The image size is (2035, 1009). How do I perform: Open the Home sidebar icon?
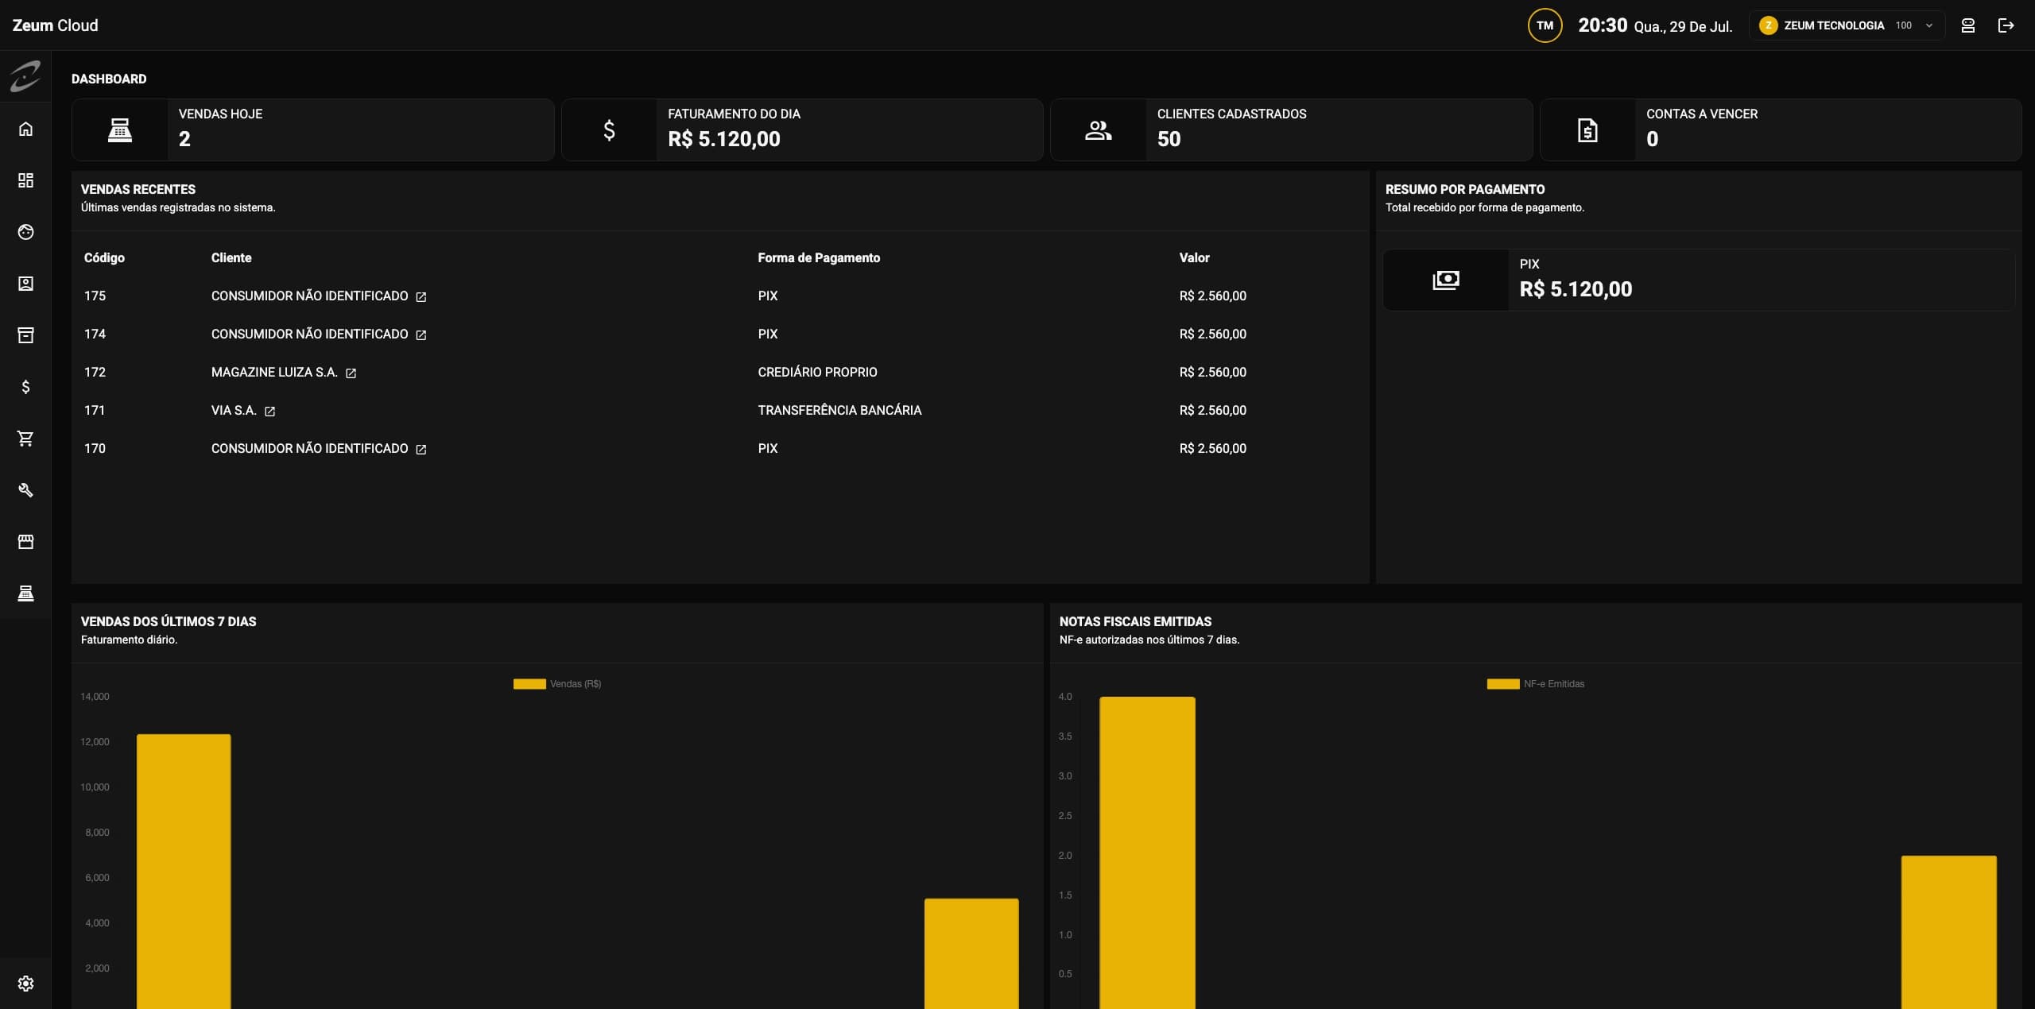pyautogui.click(x=25, y=129)
